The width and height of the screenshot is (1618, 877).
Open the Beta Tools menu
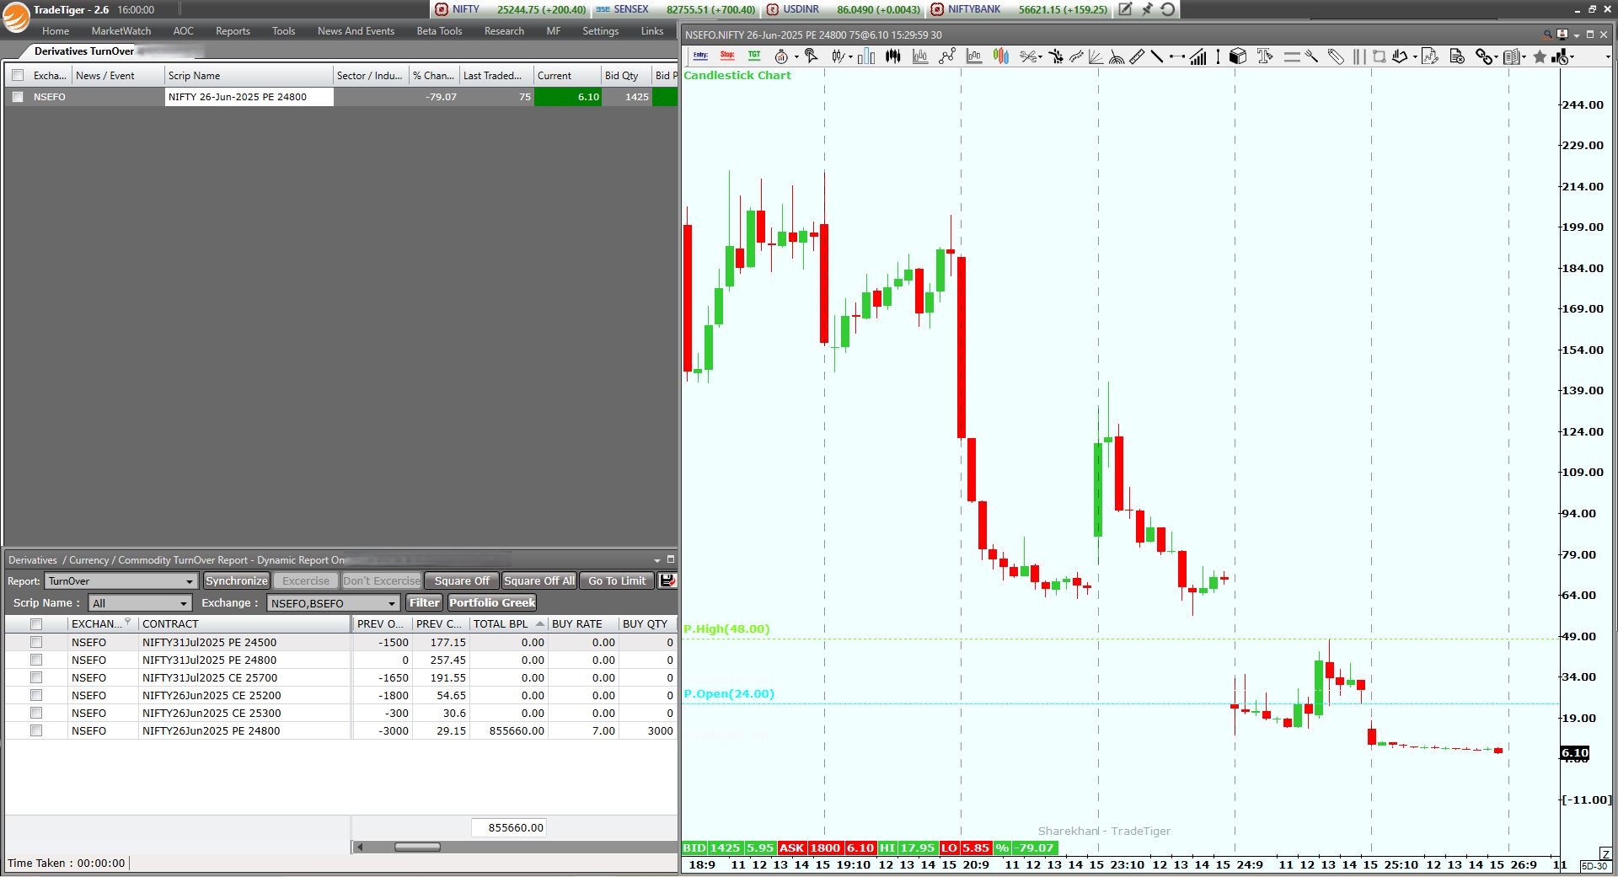[x=439, y=31]
